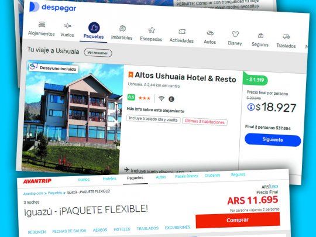The width and height of the screenshot is (316, 237).
Task: Open the FECHAS DE SALIDA tab
Action: click(x=69, y=231)
